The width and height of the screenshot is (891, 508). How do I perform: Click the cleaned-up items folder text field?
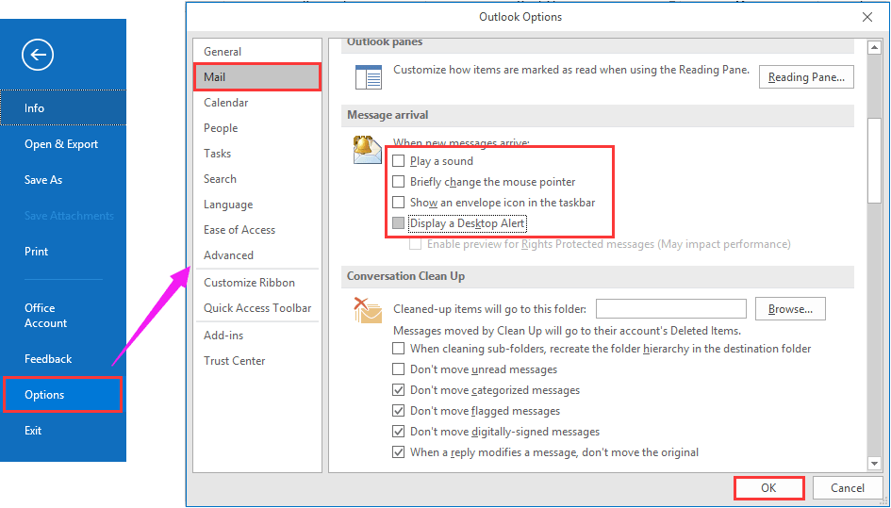(x=670, y=309)
